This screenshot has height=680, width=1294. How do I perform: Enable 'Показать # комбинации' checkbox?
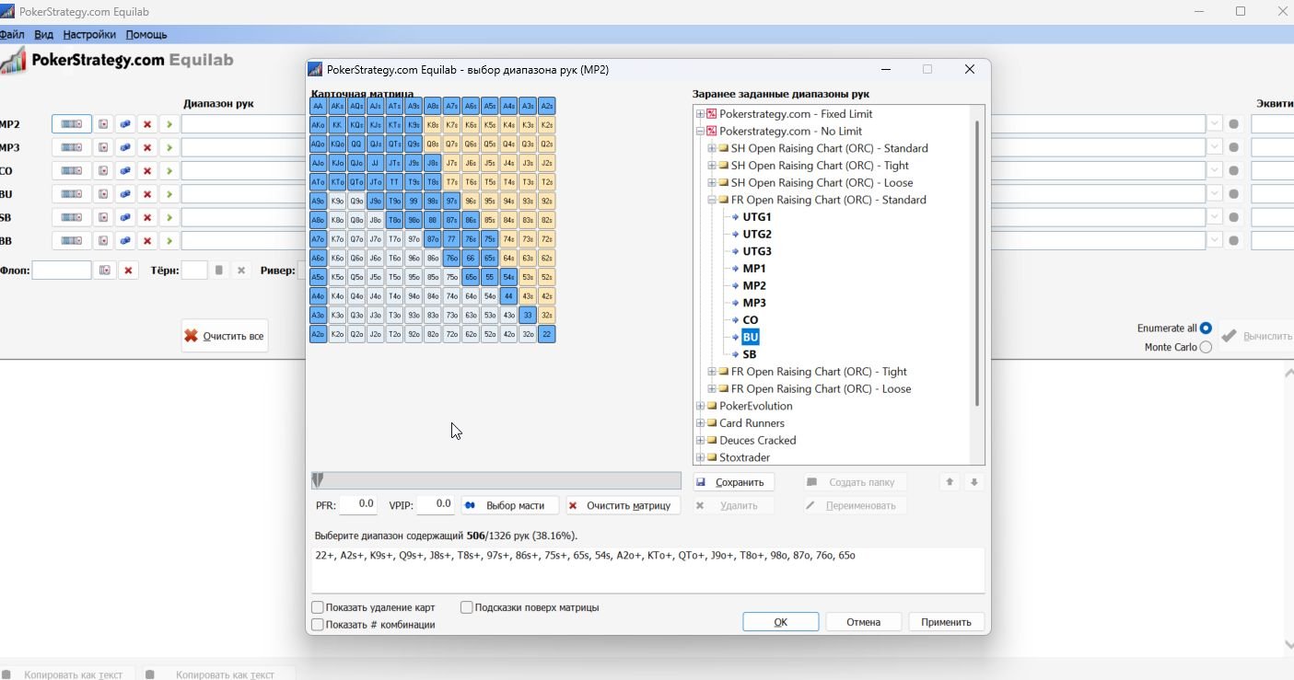tap(318, 625)
